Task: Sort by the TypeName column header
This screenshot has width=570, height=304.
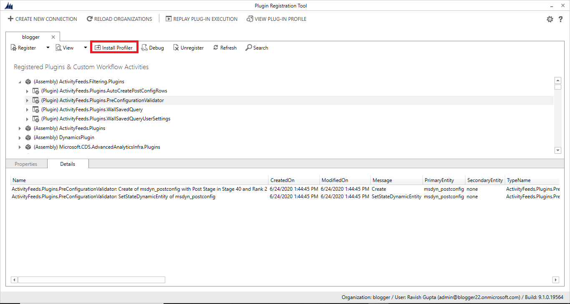Action: (x=532, y=180)
